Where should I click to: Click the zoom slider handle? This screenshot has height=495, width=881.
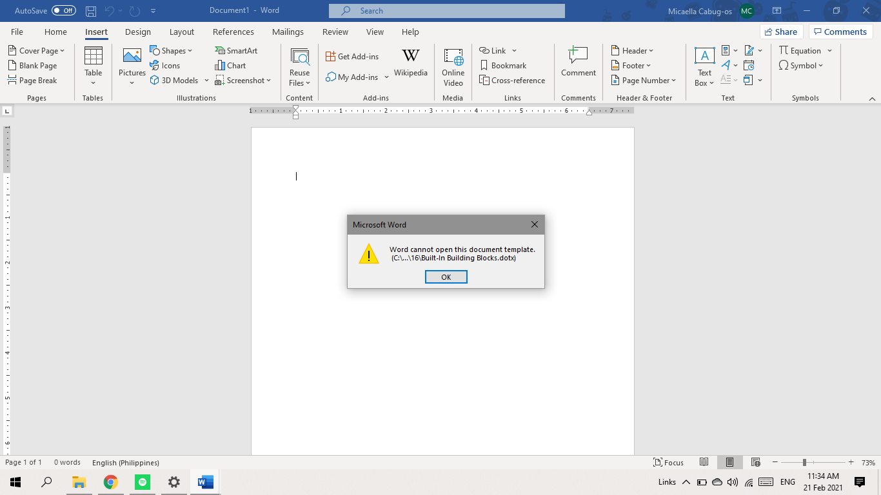804,462
